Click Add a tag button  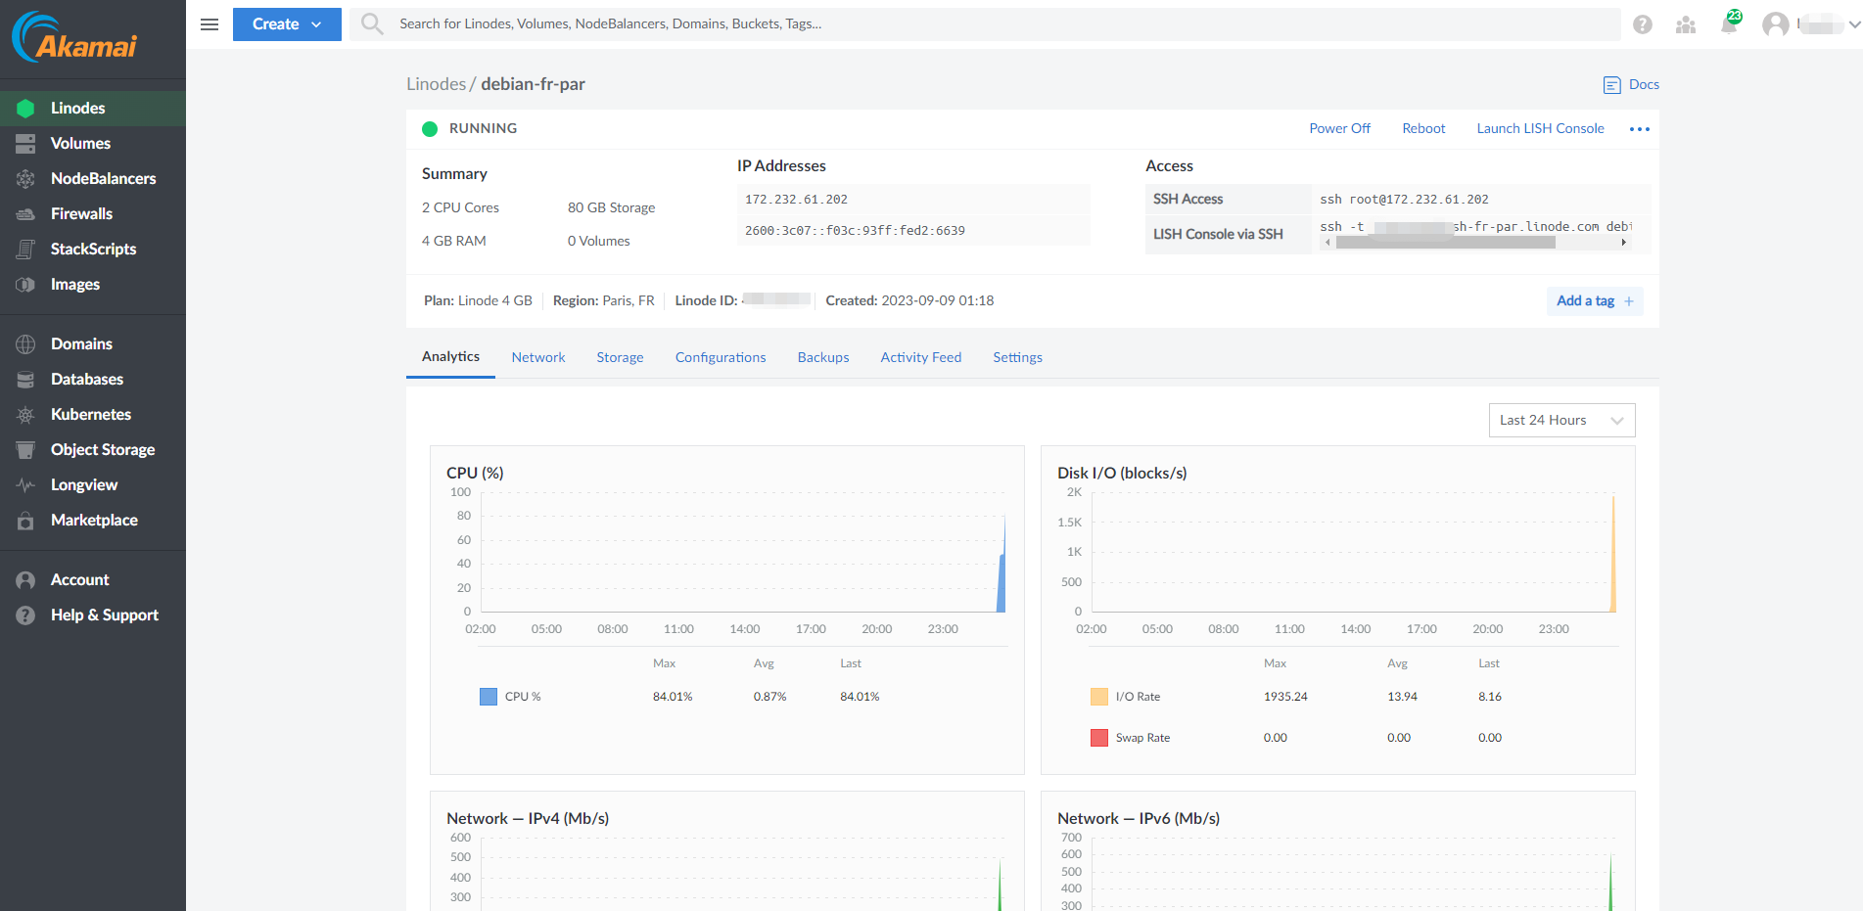(1595, 301)
